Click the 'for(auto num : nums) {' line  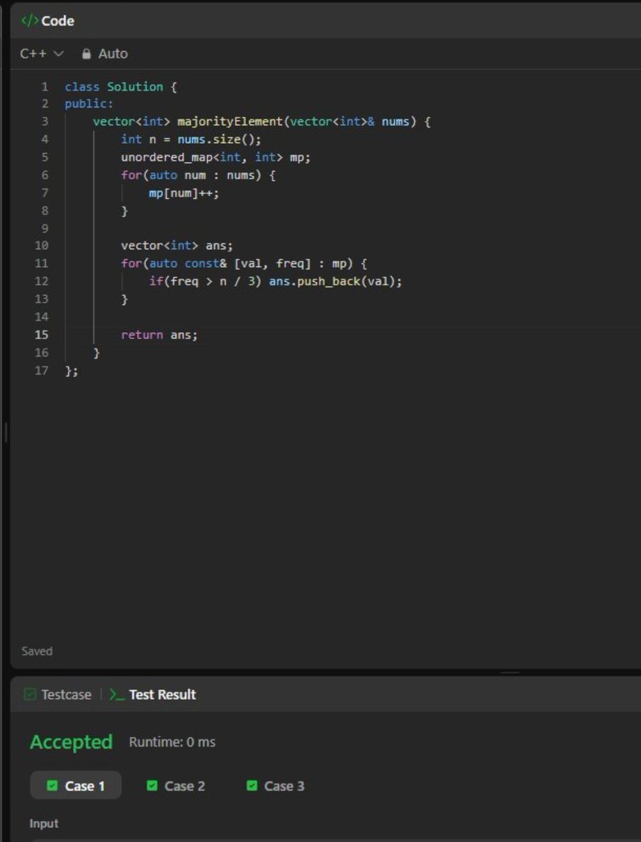click(x=198, y=175)
